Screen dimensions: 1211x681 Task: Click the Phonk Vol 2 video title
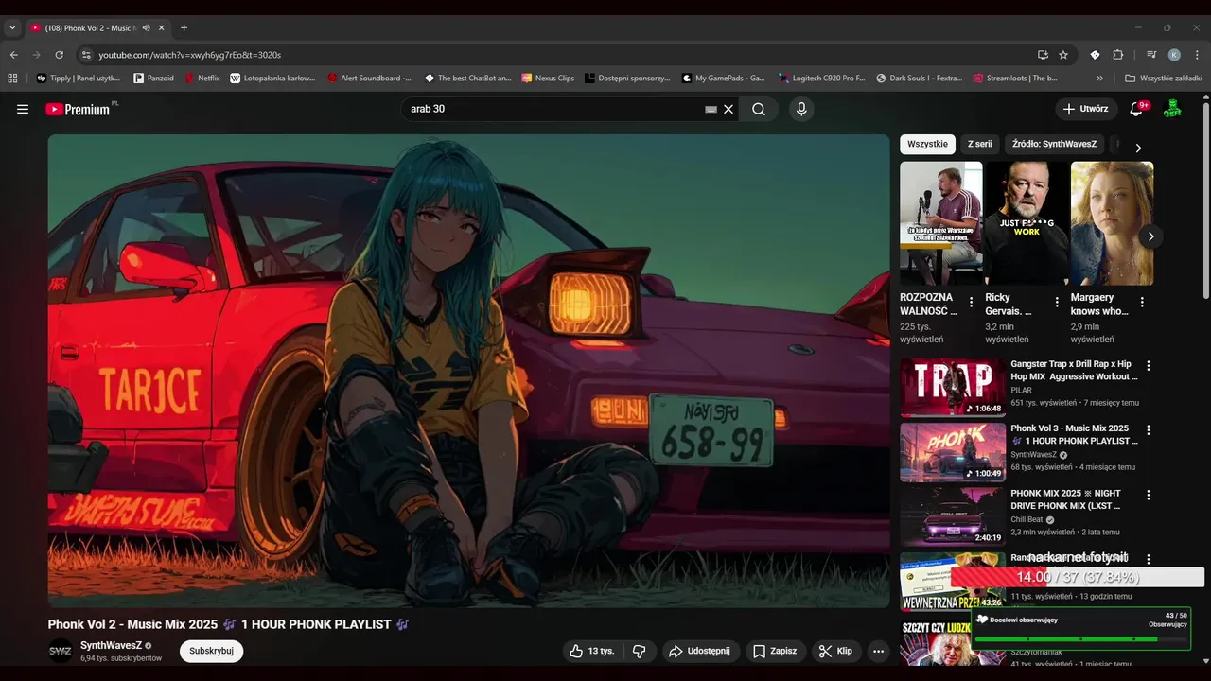[x=228, y=624]
